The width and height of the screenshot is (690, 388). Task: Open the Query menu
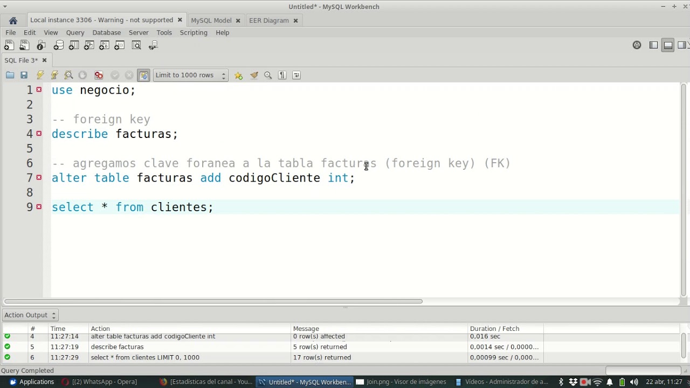tap(75, 33)
